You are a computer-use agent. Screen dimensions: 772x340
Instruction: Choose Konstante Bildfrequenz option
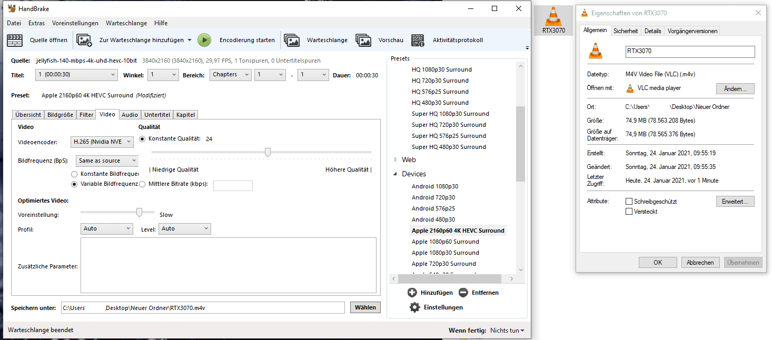pyautogui.click(x=74, y=174)
